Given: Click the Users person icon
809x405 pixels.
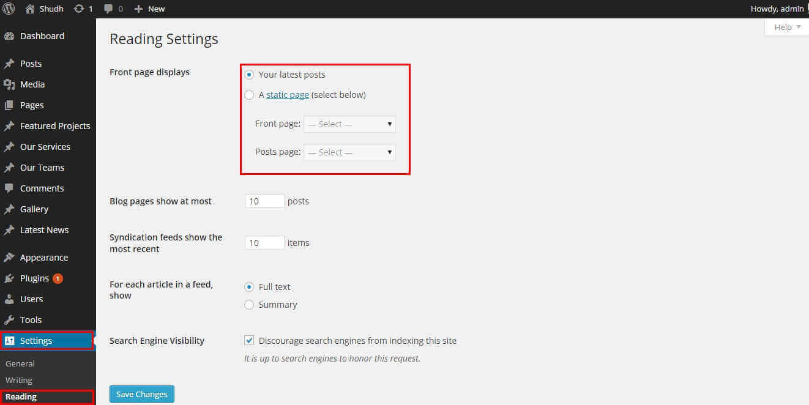Looking at the screenshot, I should click(9, 299).
